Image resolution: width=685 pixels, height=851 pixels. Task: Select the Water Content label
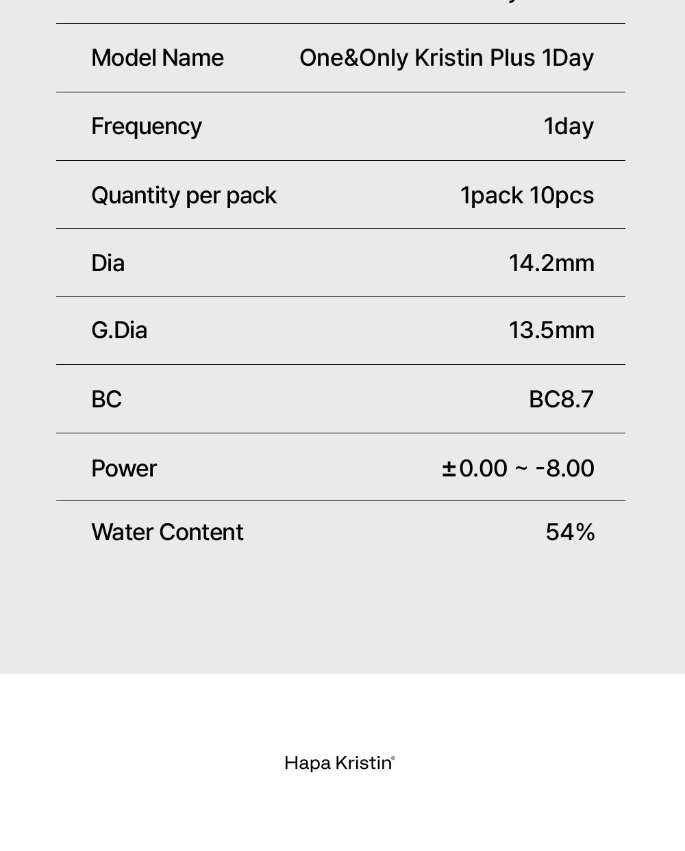tap(167, 532)
